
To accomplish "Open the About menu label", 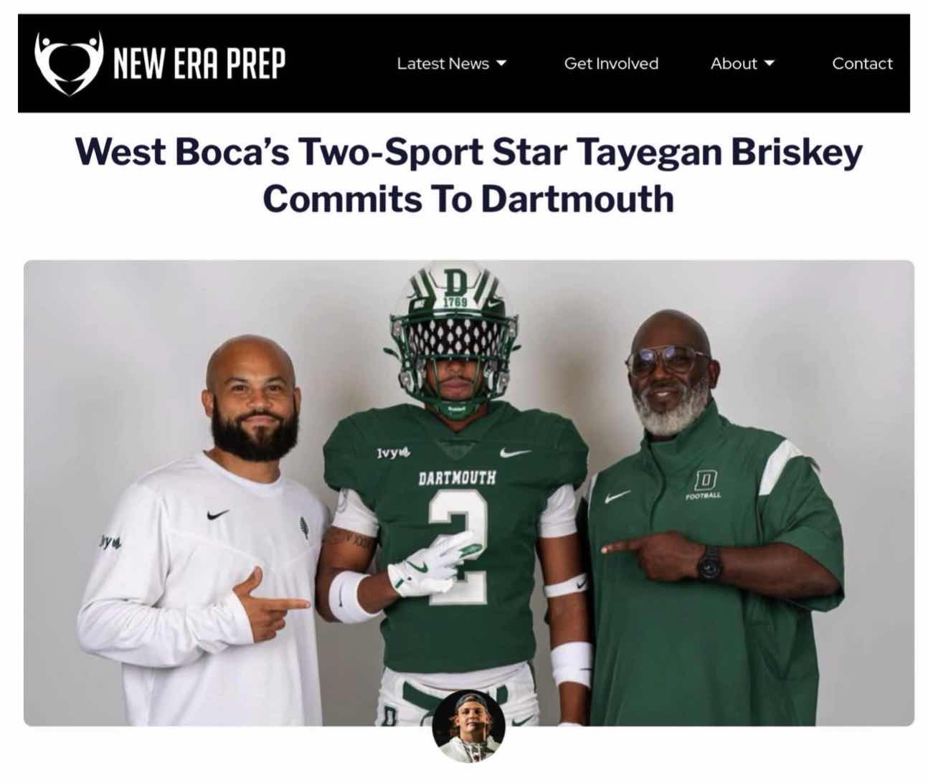I will pos(734,64).
